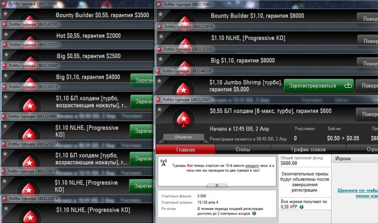378x223 pixels.
Task: Click title bar icon of lobby 1863124523
Action: 4,87
